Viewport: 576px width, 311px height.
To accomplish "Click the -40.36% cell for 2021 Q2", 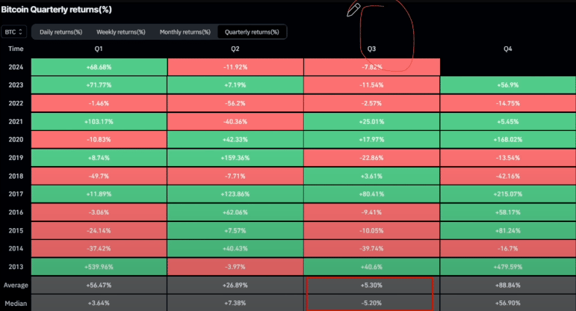I will click(235, 121).
